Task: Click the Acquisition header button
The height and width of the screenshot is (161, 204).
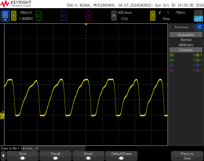Action: pos(186,35)
